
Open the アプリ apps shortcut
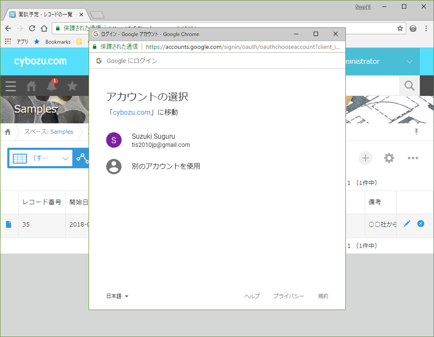click(x=17, y=42)
